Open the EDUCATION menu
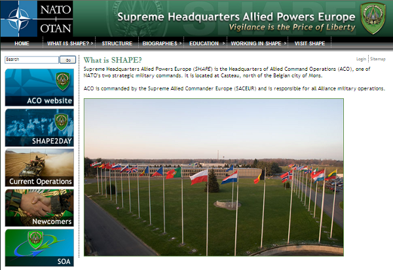 204,43
